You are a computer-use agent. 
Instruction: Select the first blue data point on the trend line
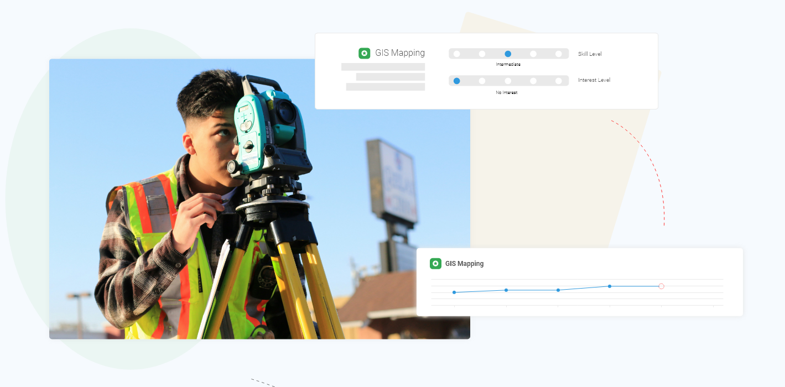click(455, 292)
